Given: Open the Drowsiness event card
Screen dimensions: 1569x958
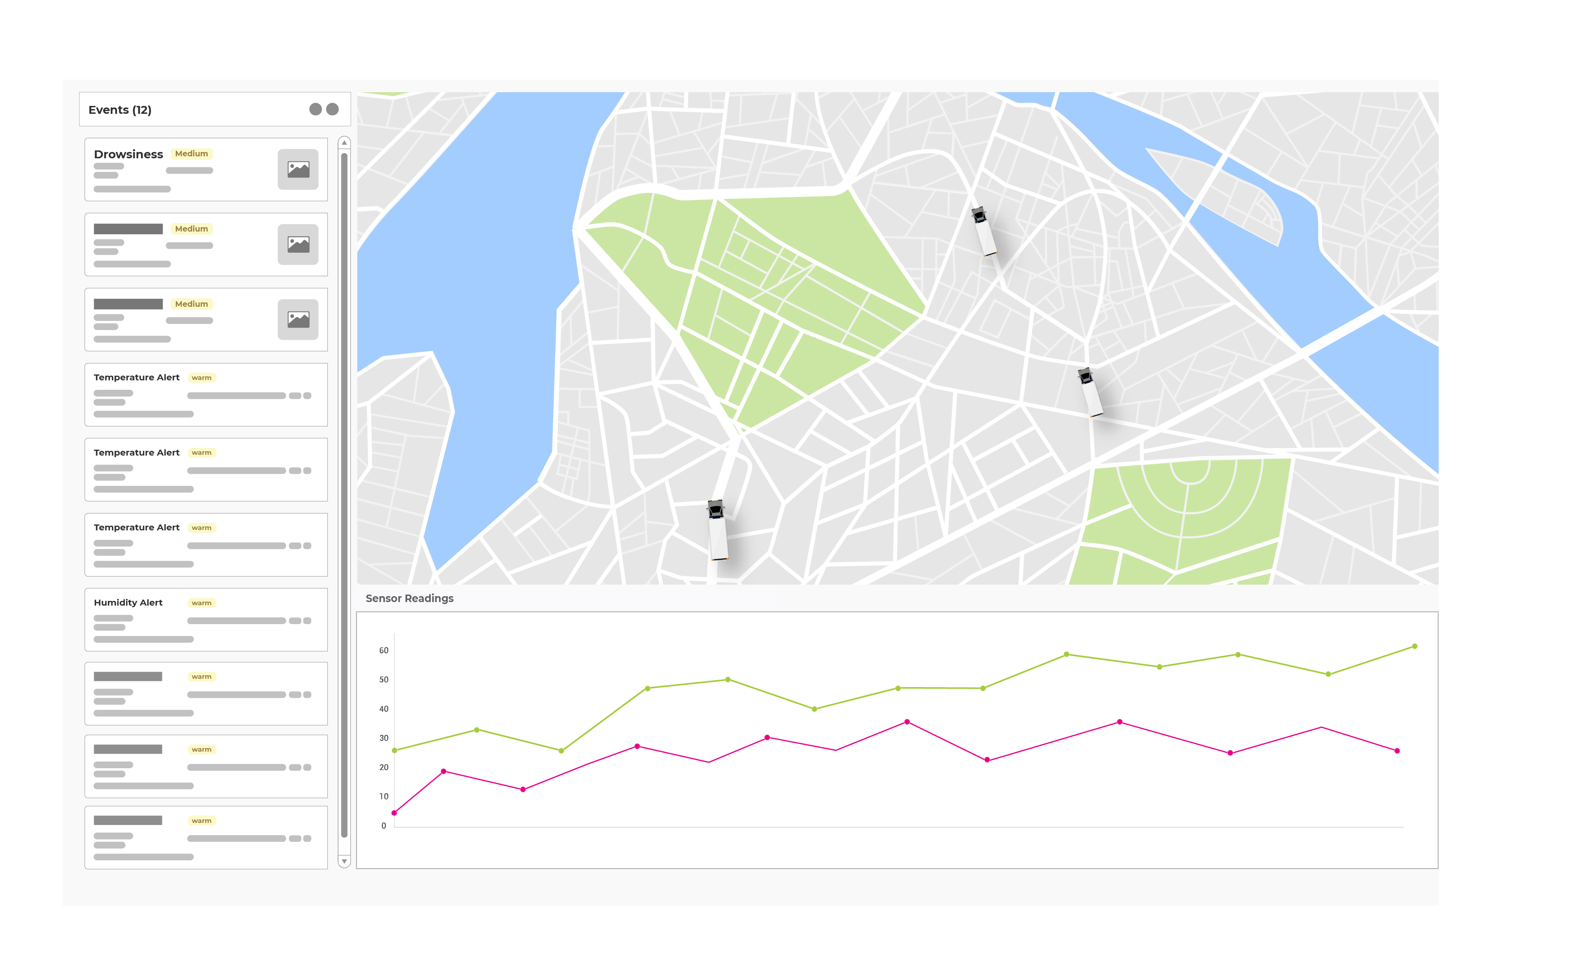Looking at the screenshot, I should pyautogui.click(x=206, y=169).
